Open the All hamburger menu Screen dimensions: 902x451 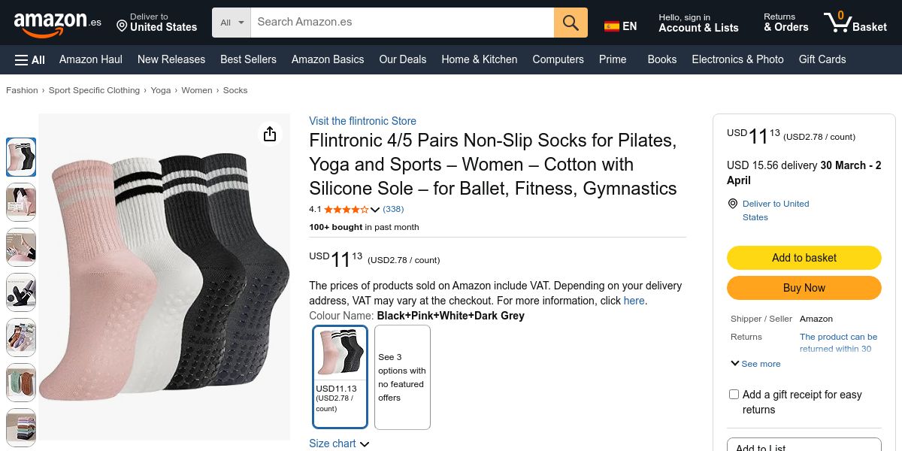click(x=30, y=59)
